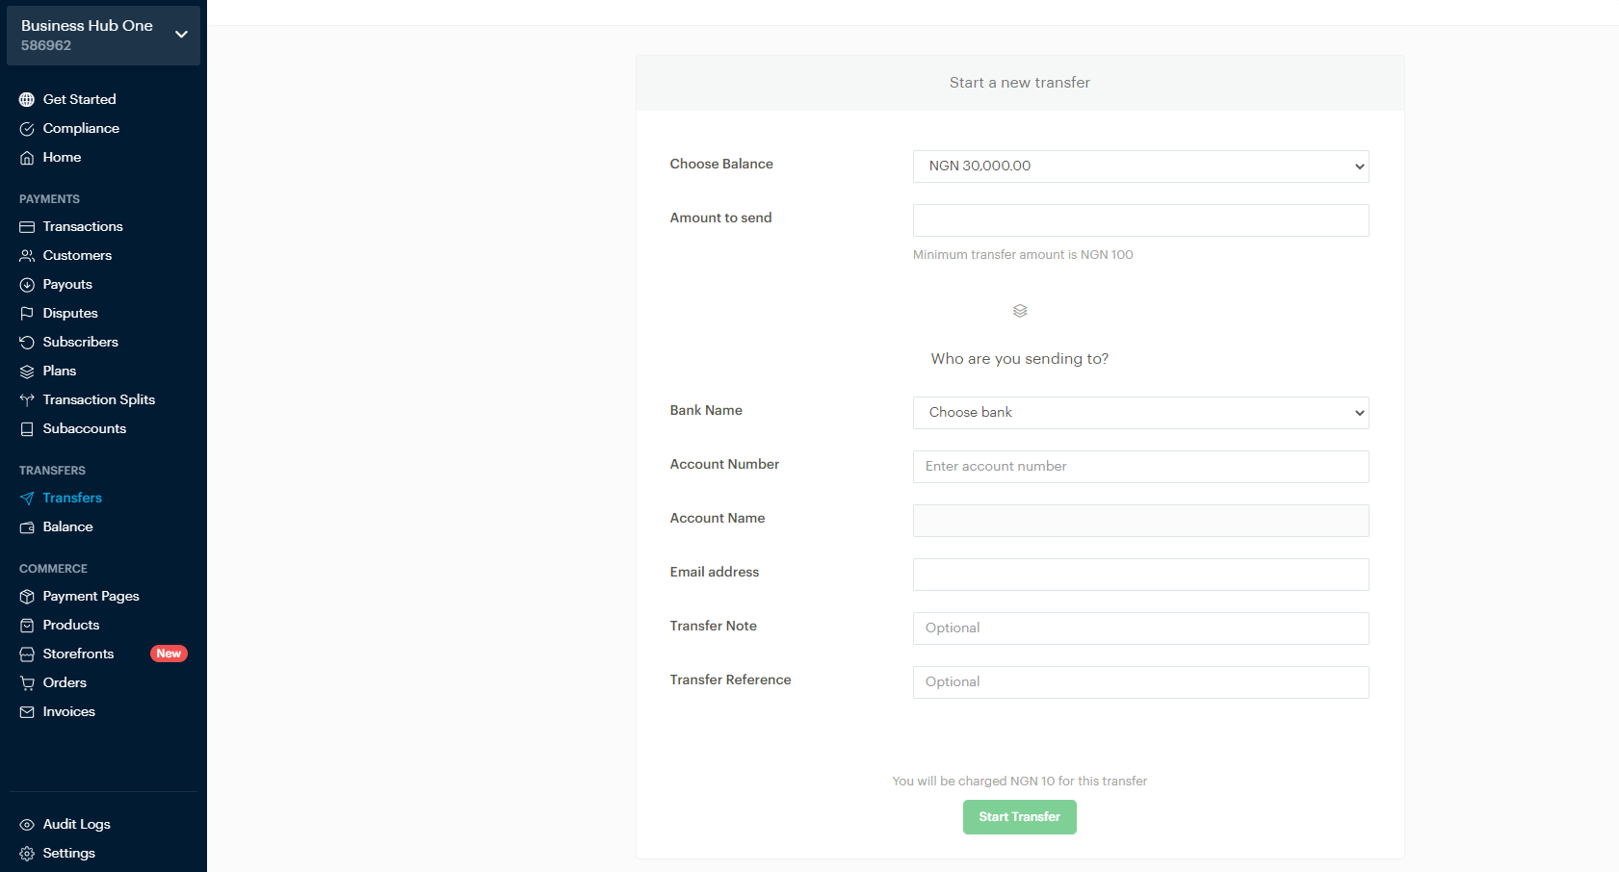Click the Settings gear icon

[26, 853]
